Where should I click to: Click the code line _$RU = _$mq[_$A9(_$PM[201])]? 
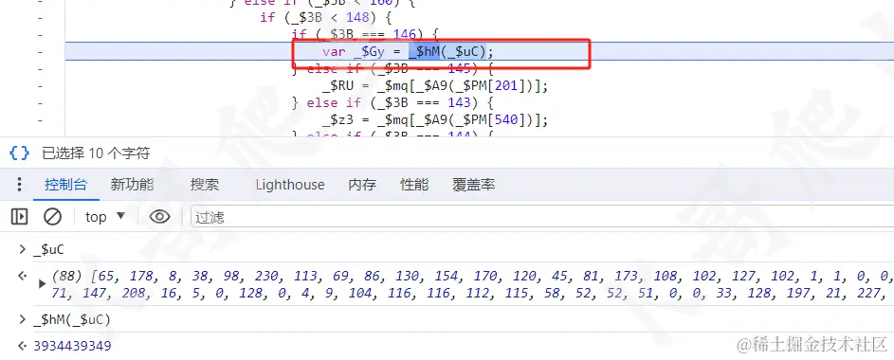(435, 86)
